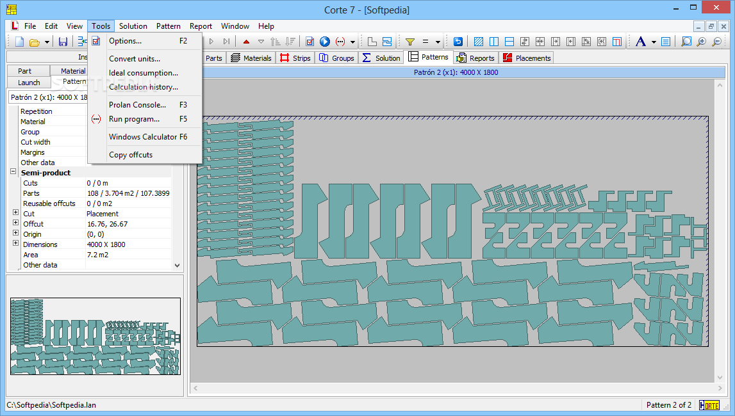735x416 pixels.
Task: Open the dropdown arrow beside the equals sign
Action: point(438,42)
